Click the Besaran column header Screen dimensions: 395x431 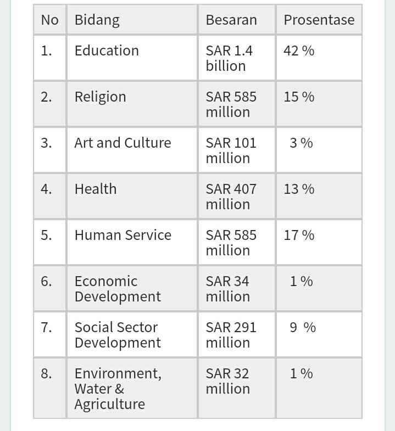coord(237,20)
